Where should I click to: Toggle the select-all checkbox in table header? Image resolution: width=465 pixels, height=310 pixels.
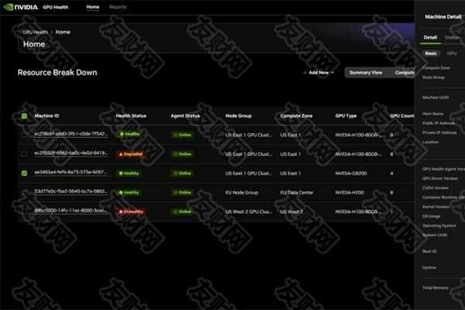pyautogui.click(x=24, y=116)
